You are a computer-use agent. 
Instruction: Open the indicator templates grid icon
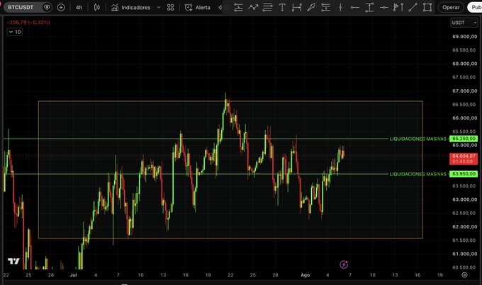pos(171,7)
